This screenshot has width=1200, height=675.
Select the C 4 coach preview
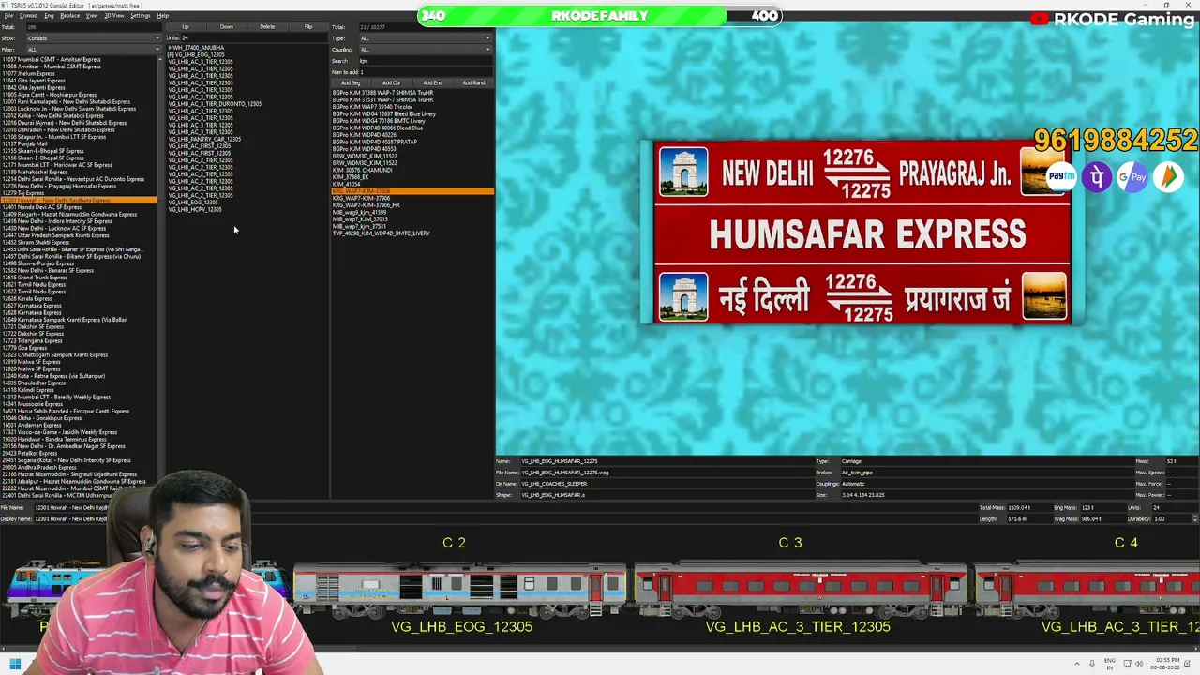click(1087, 591)
